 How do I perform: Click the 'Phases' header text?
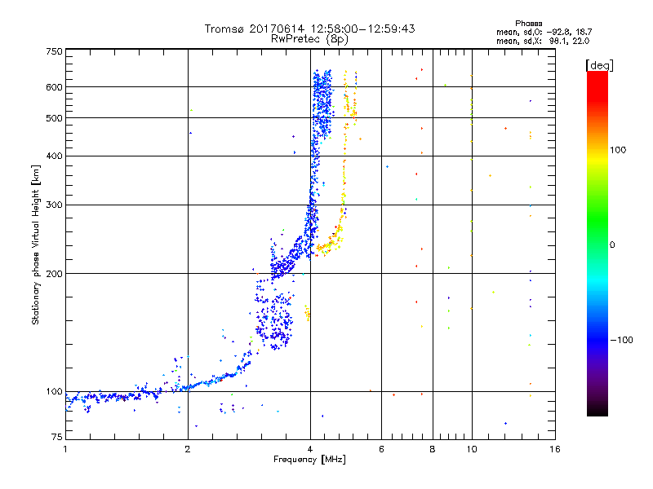[x=528, y=24]
